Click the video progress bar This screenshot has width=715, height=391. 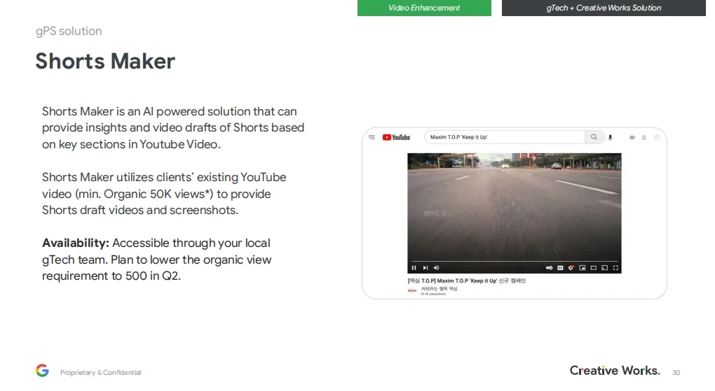(x=514, y=261)
